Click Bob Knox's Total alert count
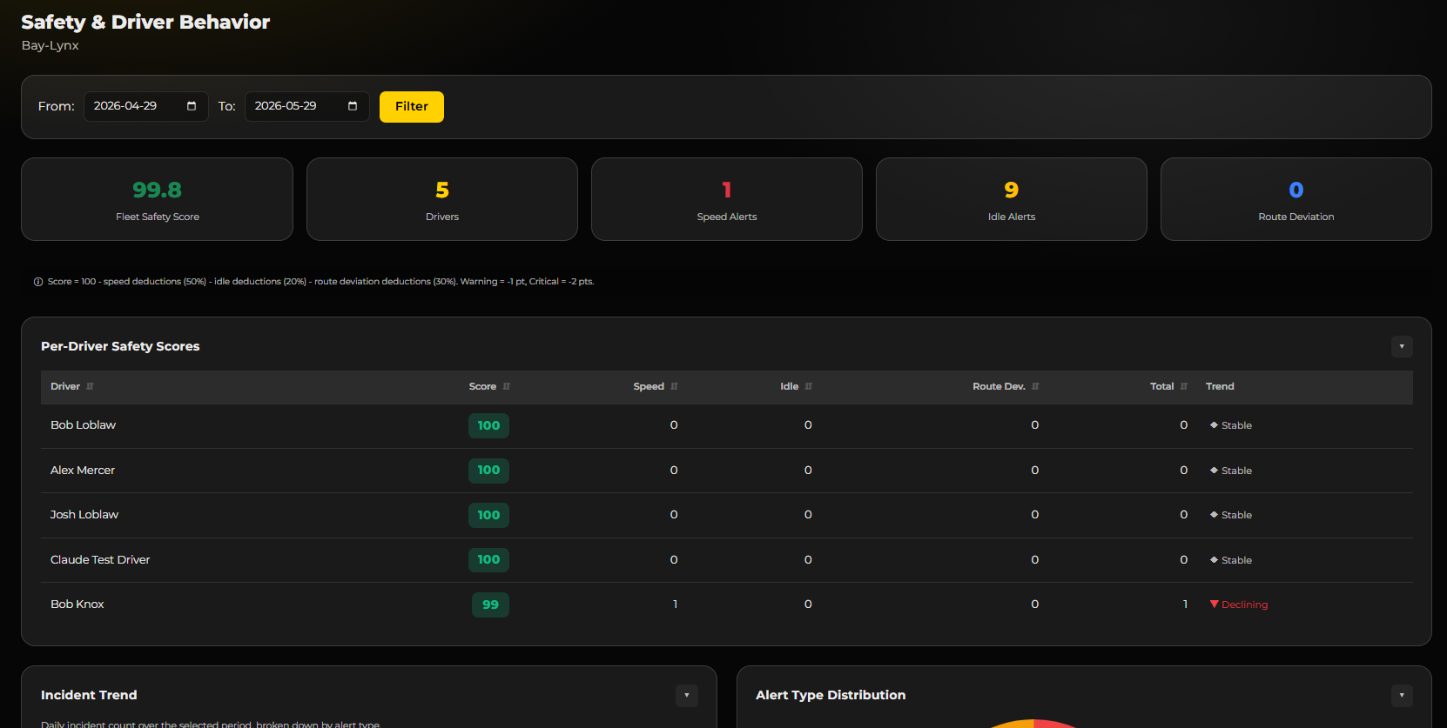This screenshot has width=1447, height=728. [1185, 604]
